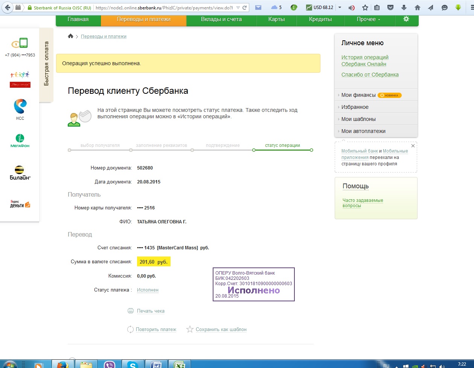Open История операций Сбербанк Онлайн link
The height and width of the screenshot is (368, 474).
click(x=364, y=61)
